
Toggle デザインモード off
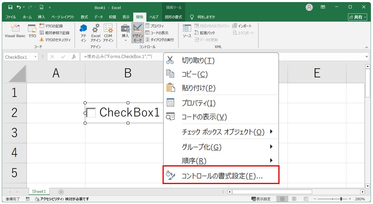click(x=138, y=33)
